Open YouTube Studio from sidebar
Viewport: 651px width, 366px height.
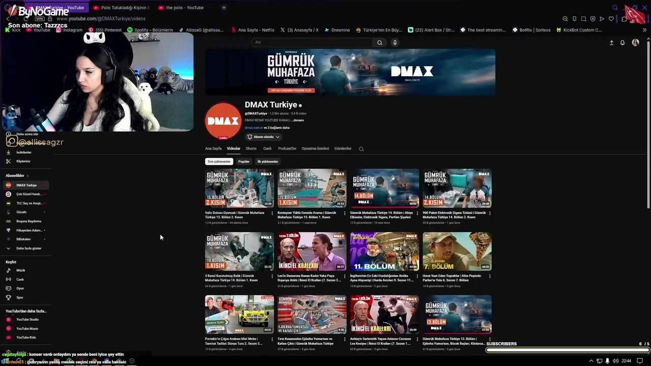[x=27, y=319]
